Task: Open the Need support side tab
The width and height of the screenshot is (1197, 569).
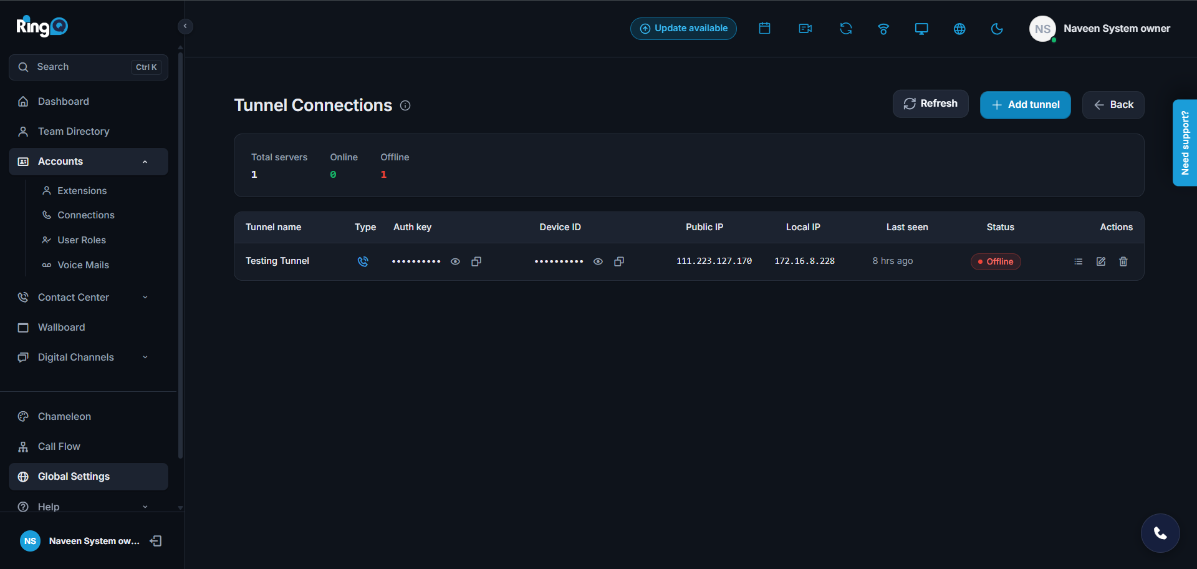Action: pyautogui.click(x=1185, y=143)
